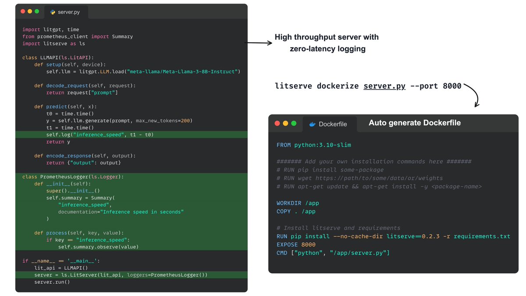The width and height of the screenshot is (526, 296).
Task: Click red close dot of server.py window
Action: [23, 11]
